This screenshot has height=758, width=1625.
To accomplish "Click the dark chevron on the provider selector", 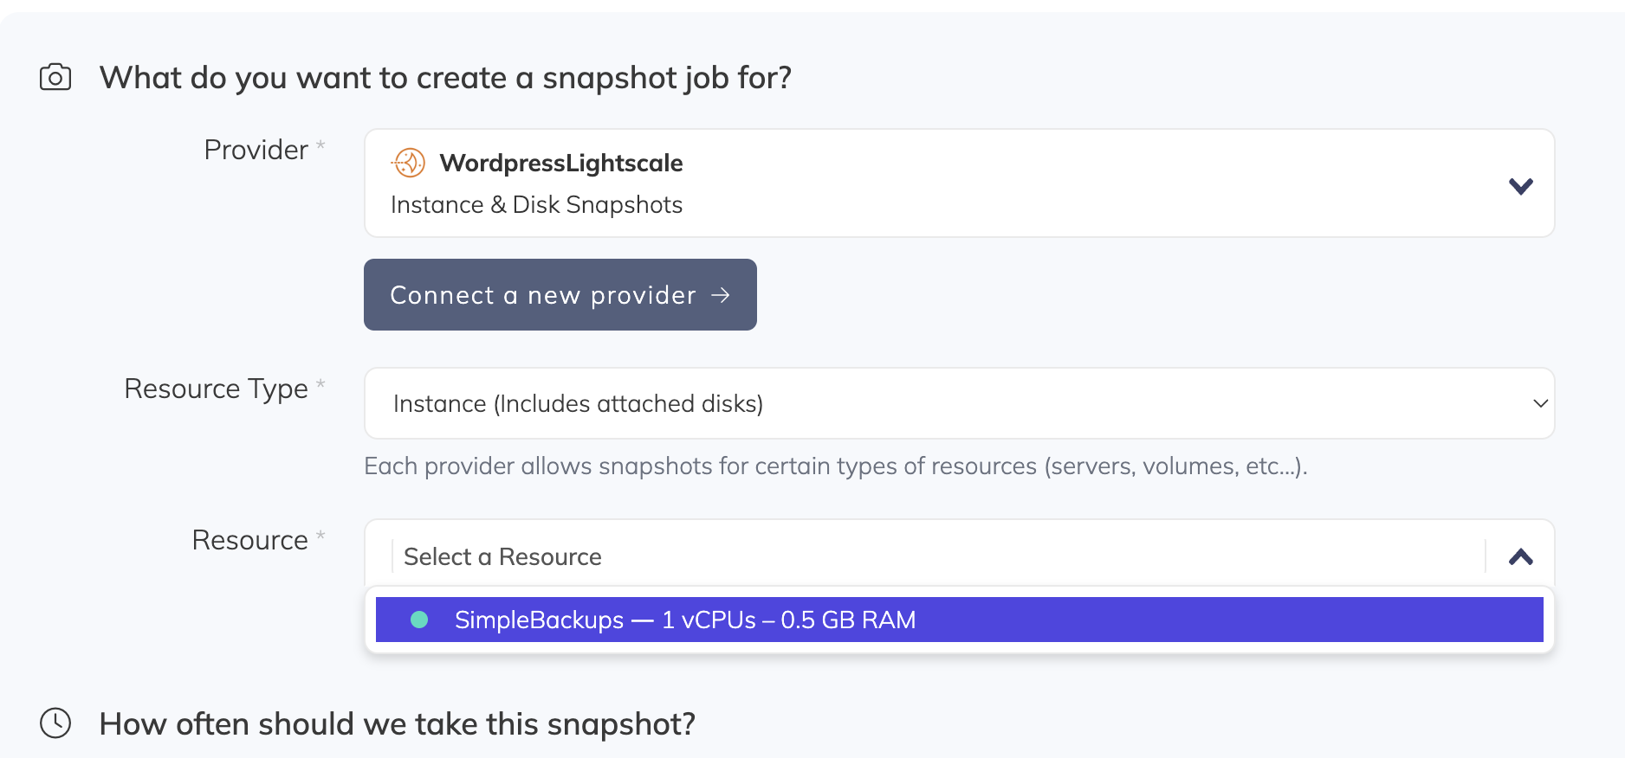I will 1520,184.
